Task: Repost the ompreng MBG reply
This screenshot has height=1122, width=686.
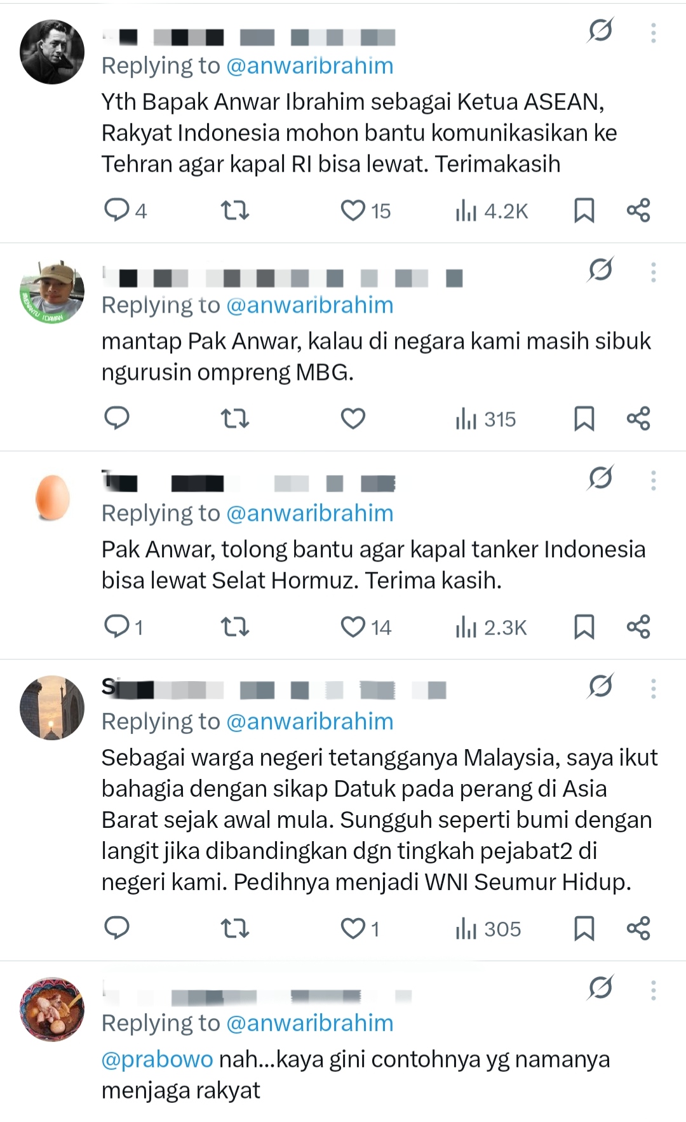Action: [x=234, y=419]
